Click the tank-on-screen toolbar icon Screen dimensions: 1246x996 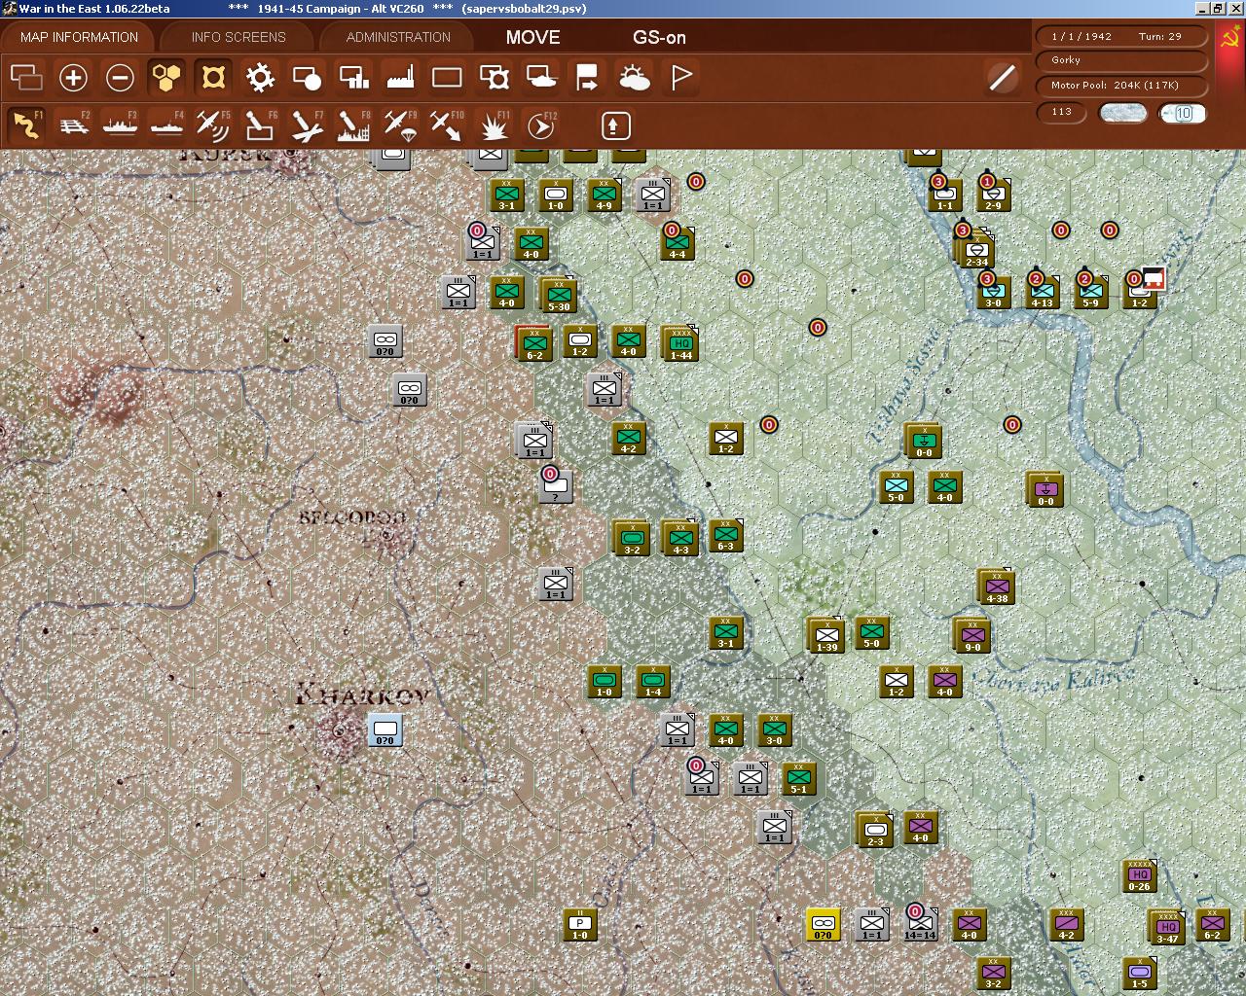(x=540, y=77)
